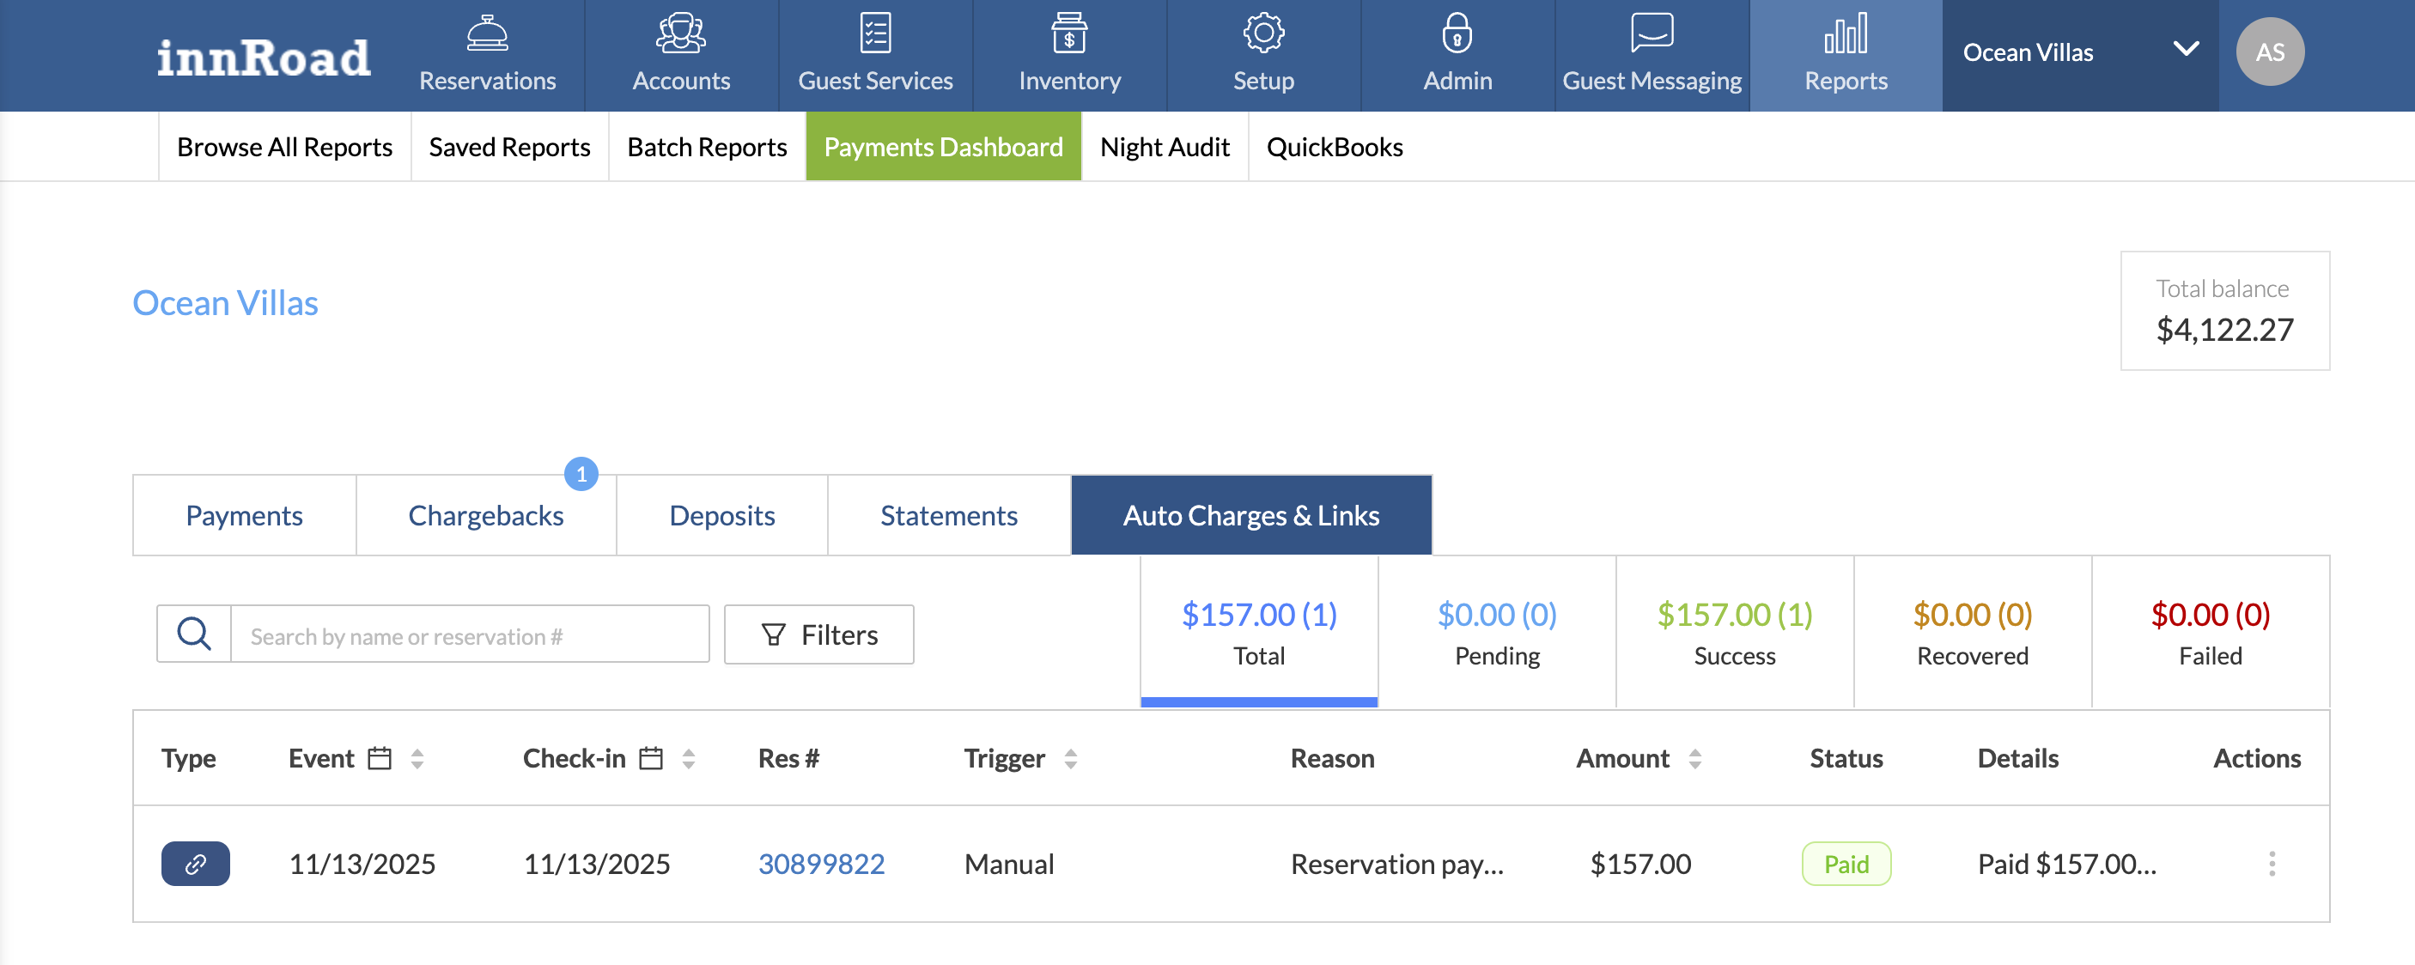This screenshot has height=965, width=2415.
Task: Click the reservation search input field
Action: coord(469,635)
